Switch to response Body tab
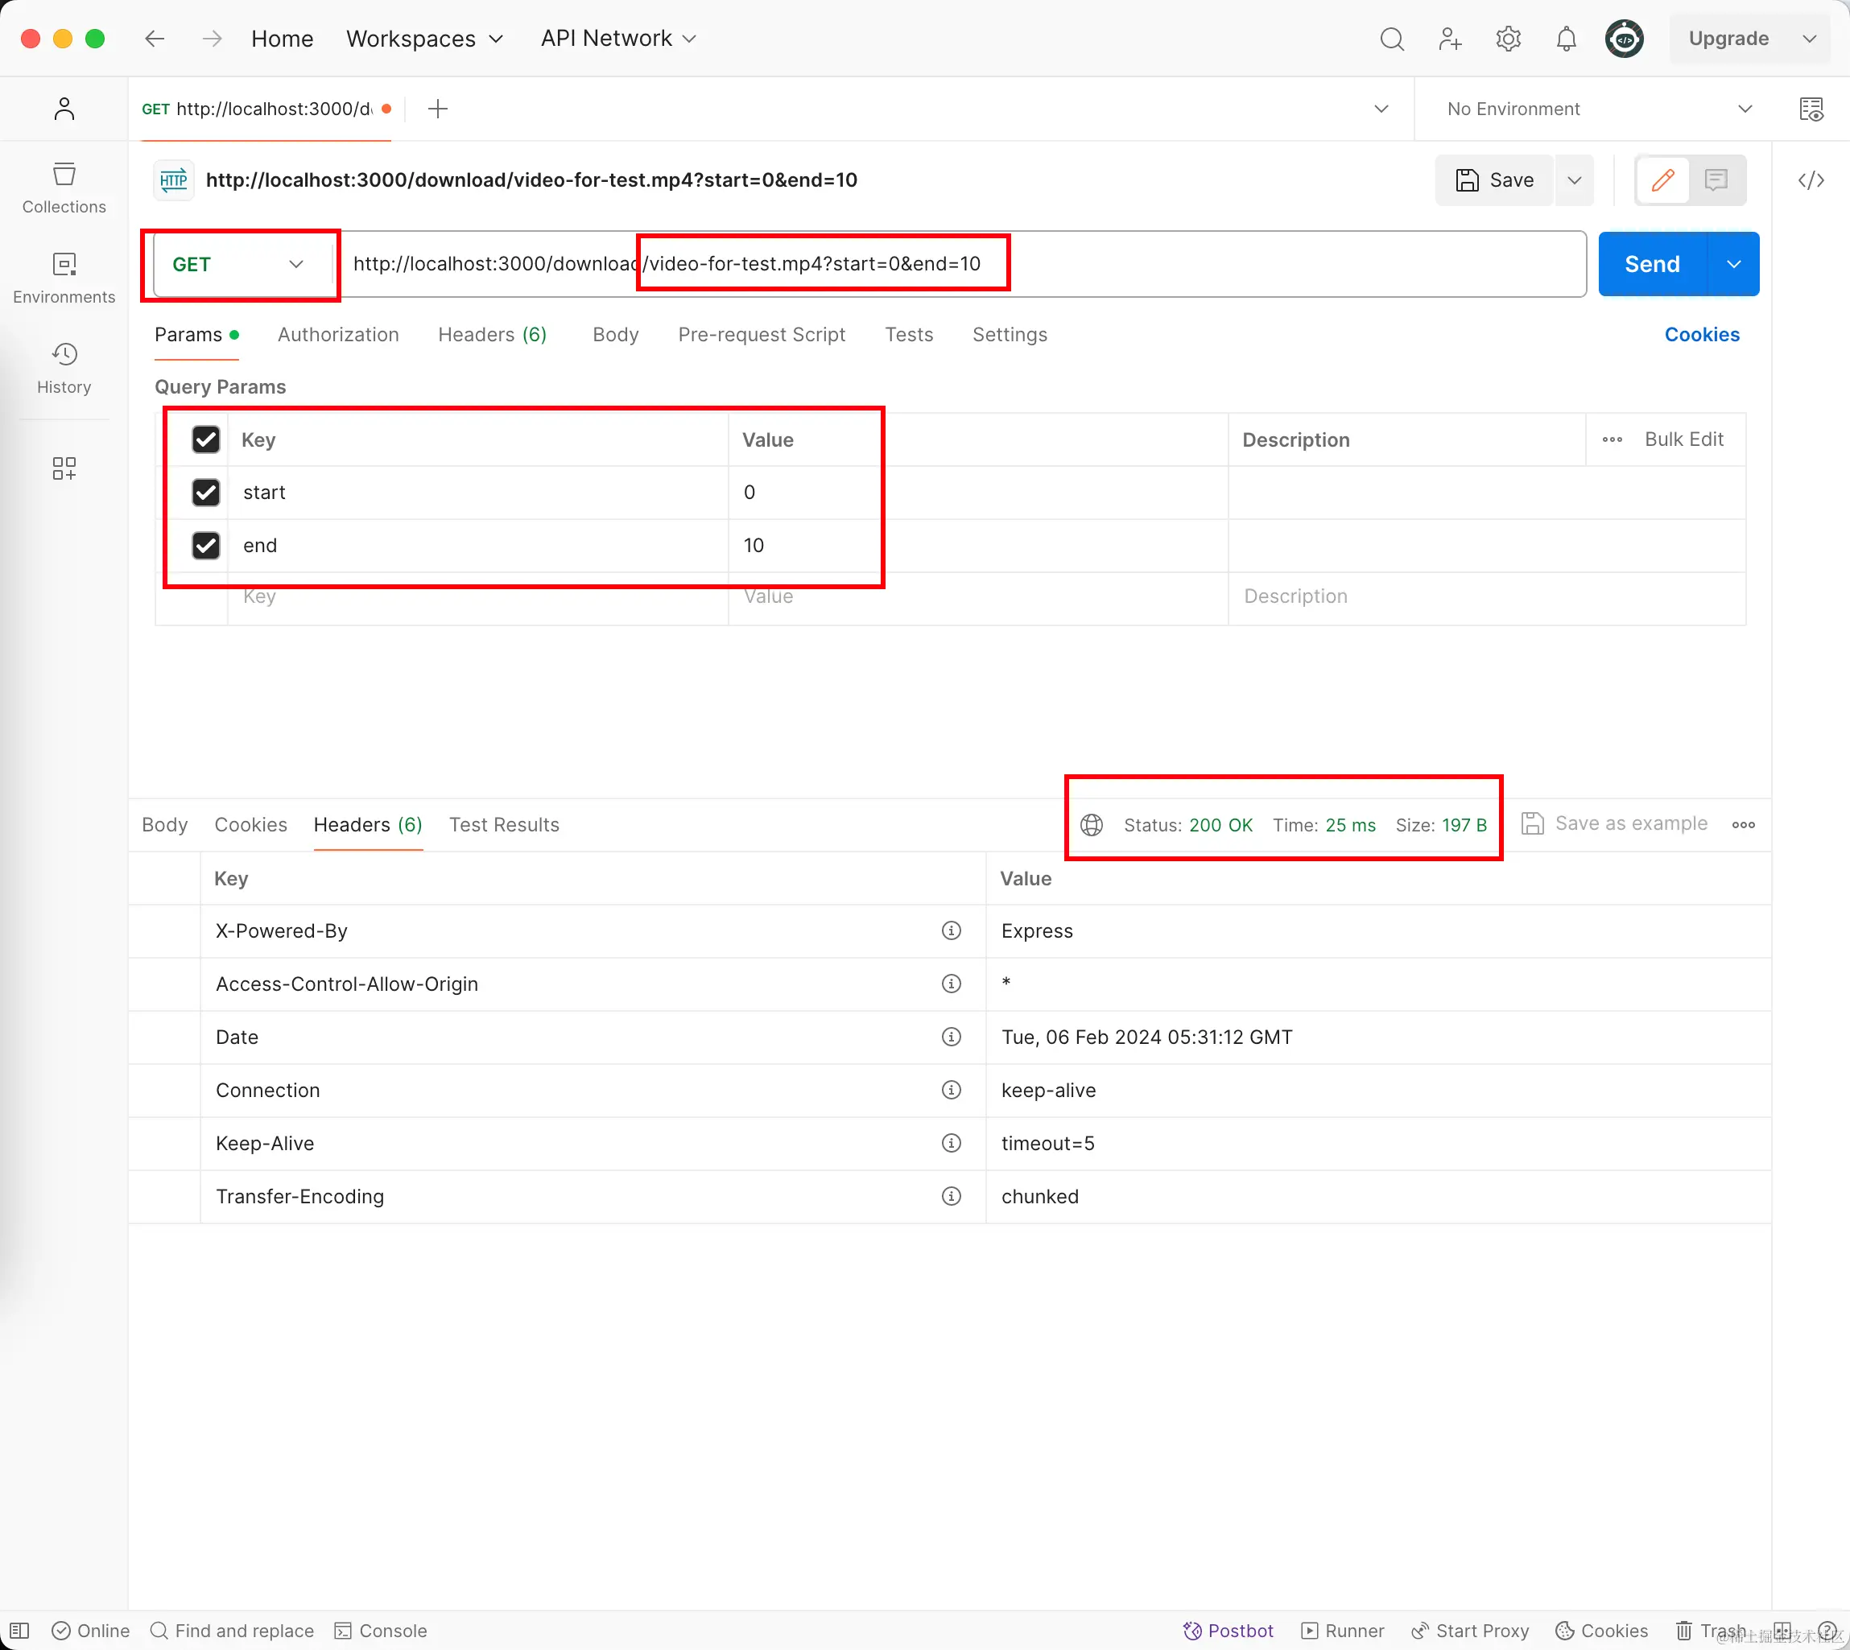The width and height of the screenshot is (1850, 1650). pyautogui.click(x=165, y=825)
